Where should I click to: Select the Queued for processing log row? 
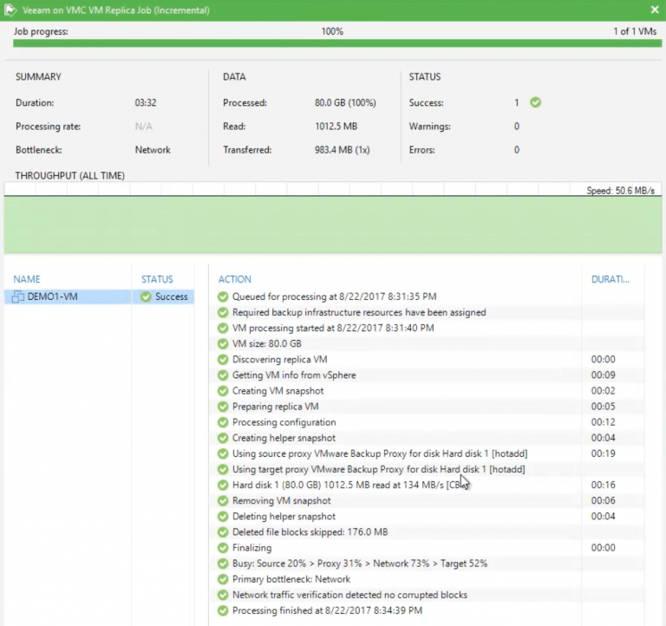click(x=427, y=297)
